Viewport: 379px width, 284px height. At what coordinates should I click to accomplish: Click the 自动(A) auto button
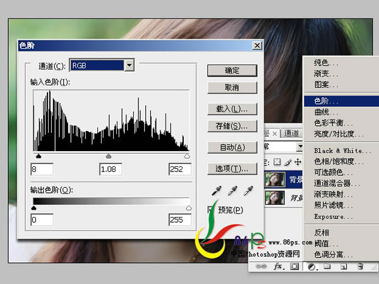(232, 147)
